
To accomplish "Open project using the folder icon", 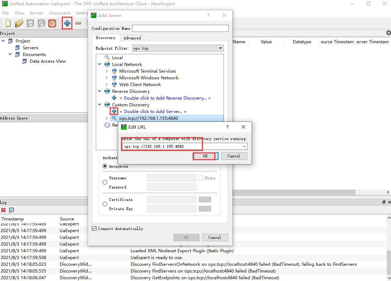I will 19,23.
